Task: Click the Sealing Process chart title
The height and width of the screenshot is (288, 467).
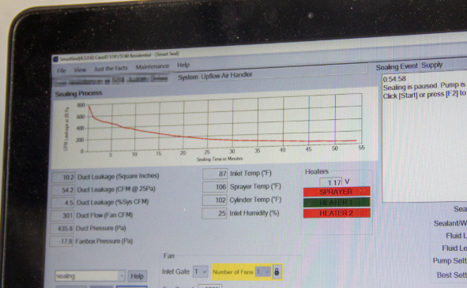Action: 78,94
